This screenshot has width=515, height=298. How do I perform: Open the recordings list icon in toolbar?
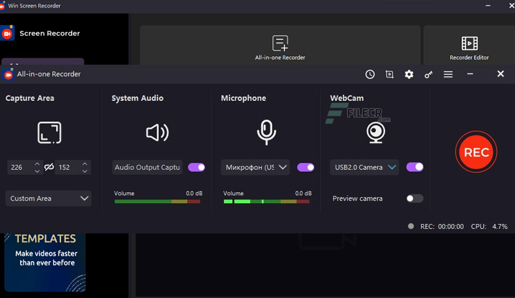coord(389,74)
